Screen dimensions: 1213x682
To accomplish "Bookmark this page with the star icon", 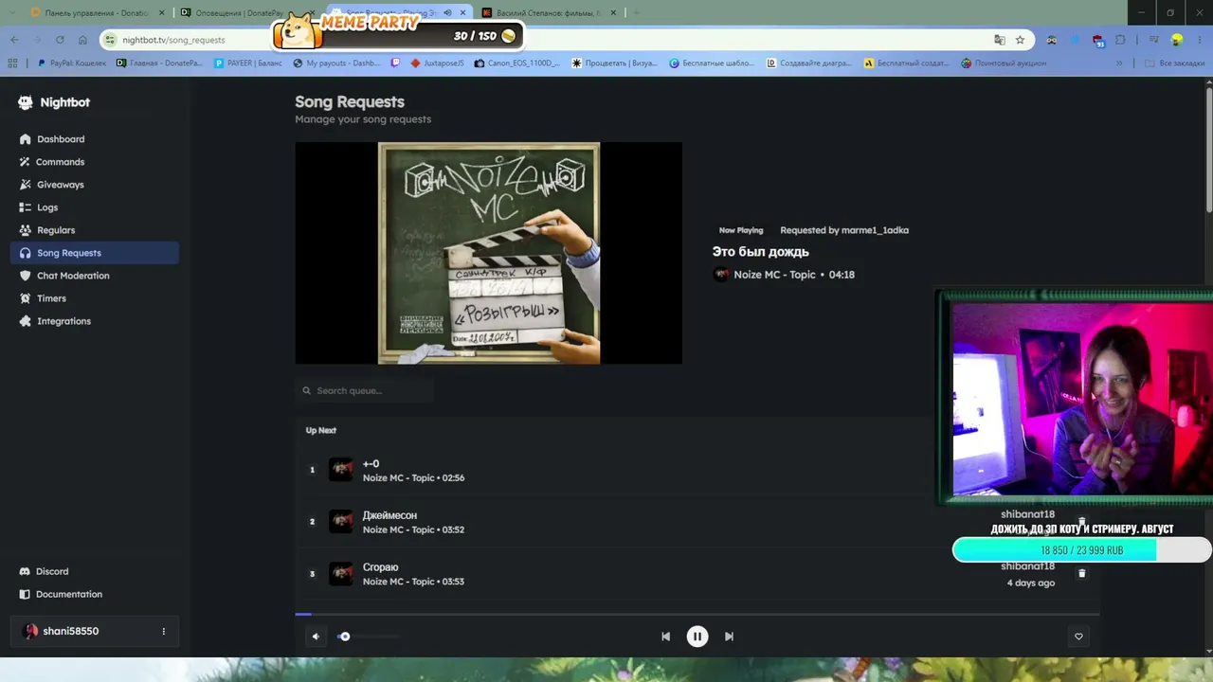I will 1020,40.
